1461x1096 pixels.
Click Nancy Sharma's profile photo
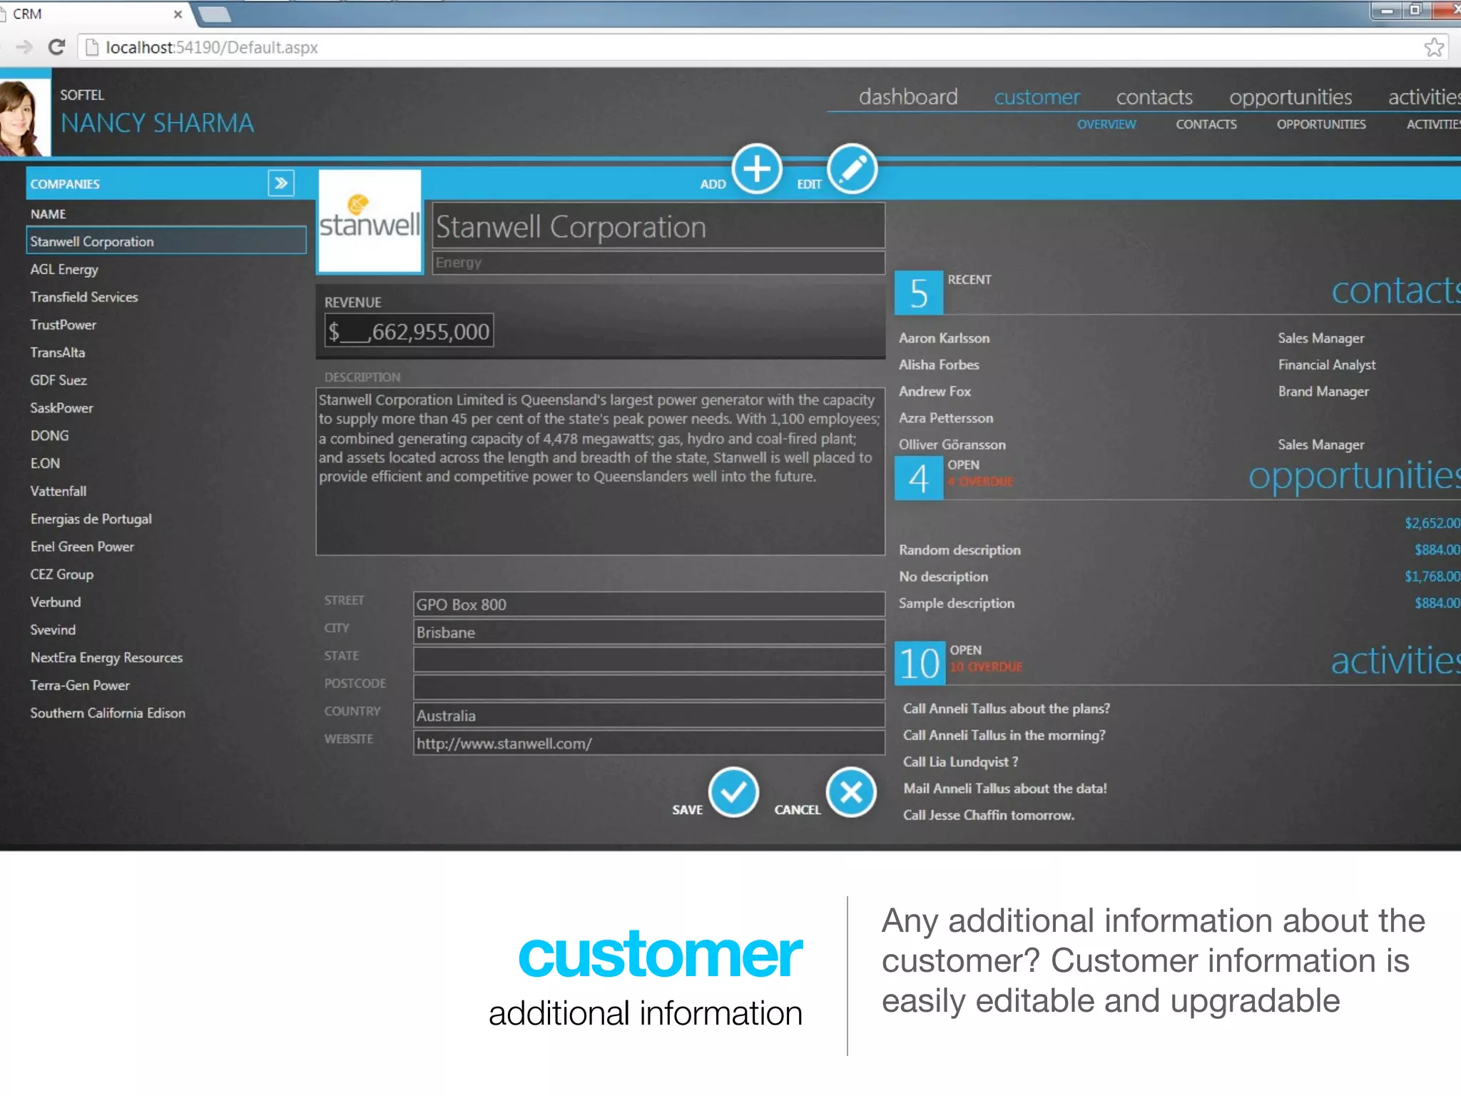pyautogui.click(x=25, y=118)
